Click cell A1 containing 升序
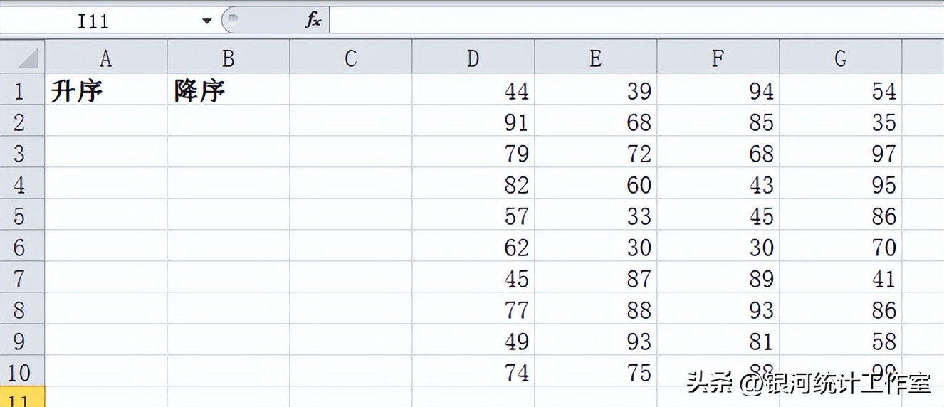 [106, 90]
